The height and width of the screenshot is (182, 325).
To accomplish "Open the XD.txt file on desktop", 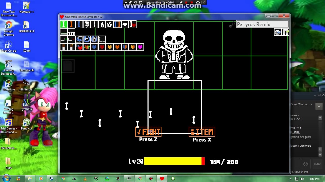I will 26,47.
